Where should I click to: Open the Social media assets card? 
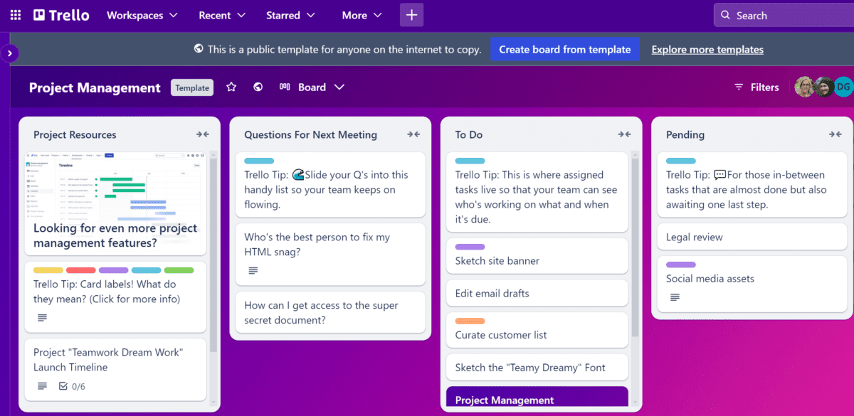click(752, 284)
